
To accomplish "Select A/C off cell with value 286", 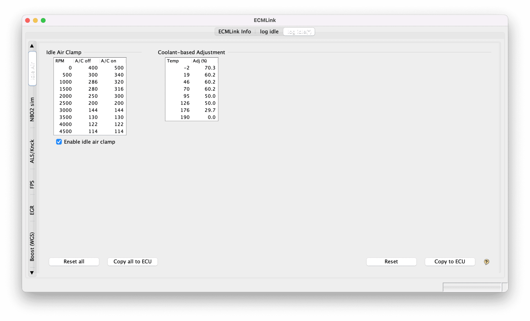I will tap(86, 82).
